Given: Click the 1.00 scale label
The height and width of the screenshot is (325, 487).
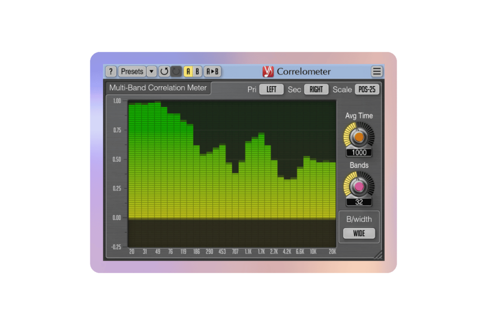Looking at the screenshot, I should point(117,101).
